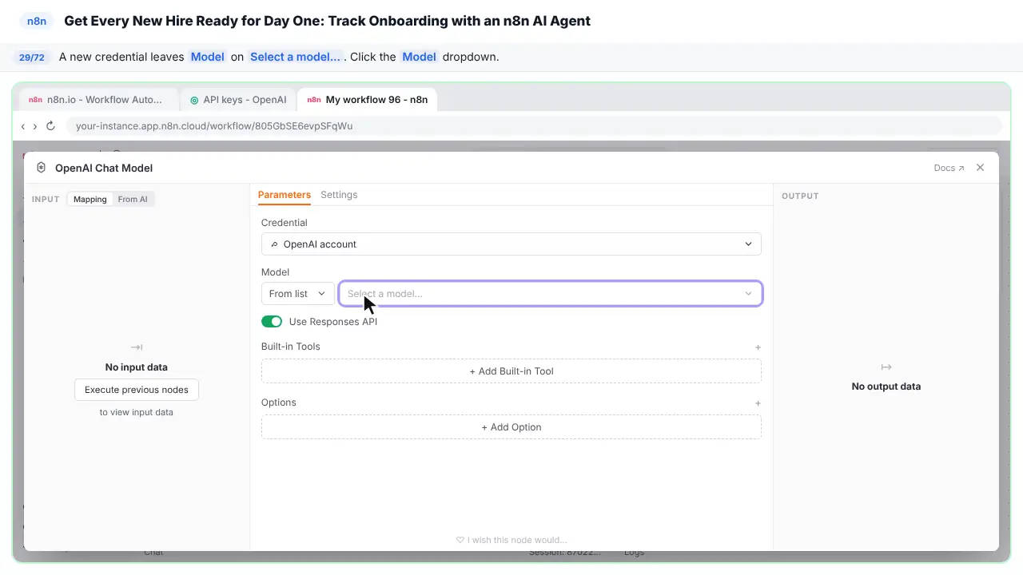Viewport: 1023px width, 575px height.
Task: Expand the OpenAI account credential dropdown
Action: click(x=511, y=244)
